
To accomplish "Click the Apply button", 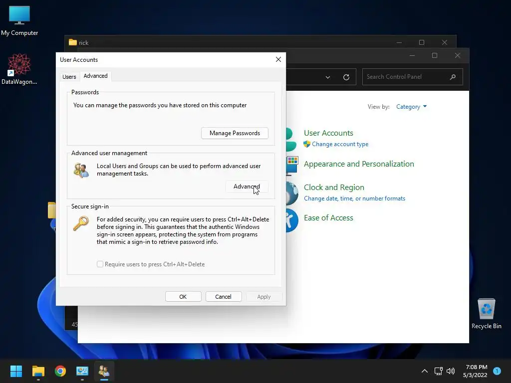I will [x=263, y=297].
